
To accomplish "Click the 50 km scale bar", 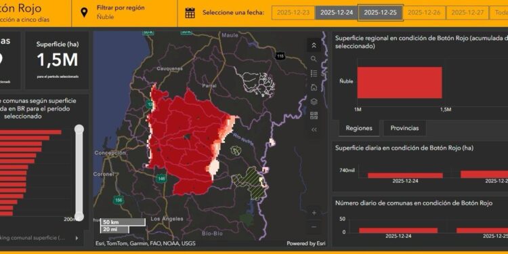I will pyautogui.click(x=123, y=222).
